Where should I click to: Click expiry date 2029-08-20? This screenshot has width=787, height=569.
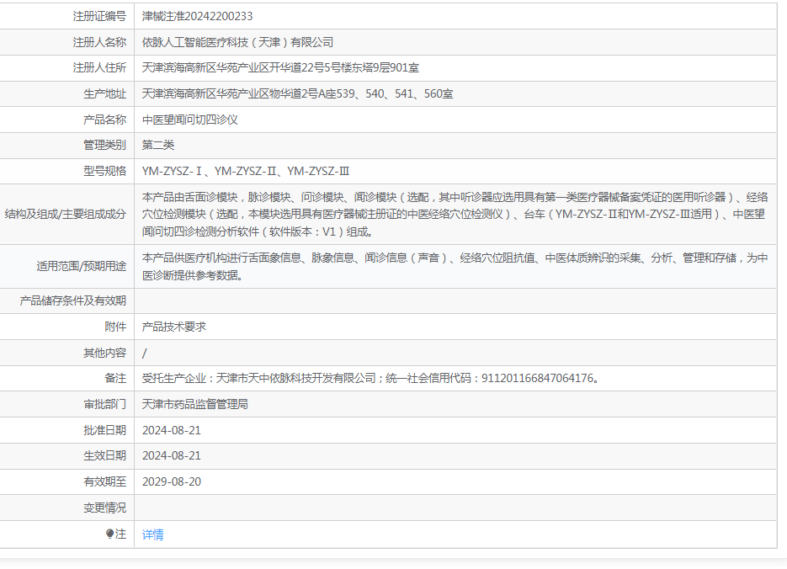(x=172, y=481)
